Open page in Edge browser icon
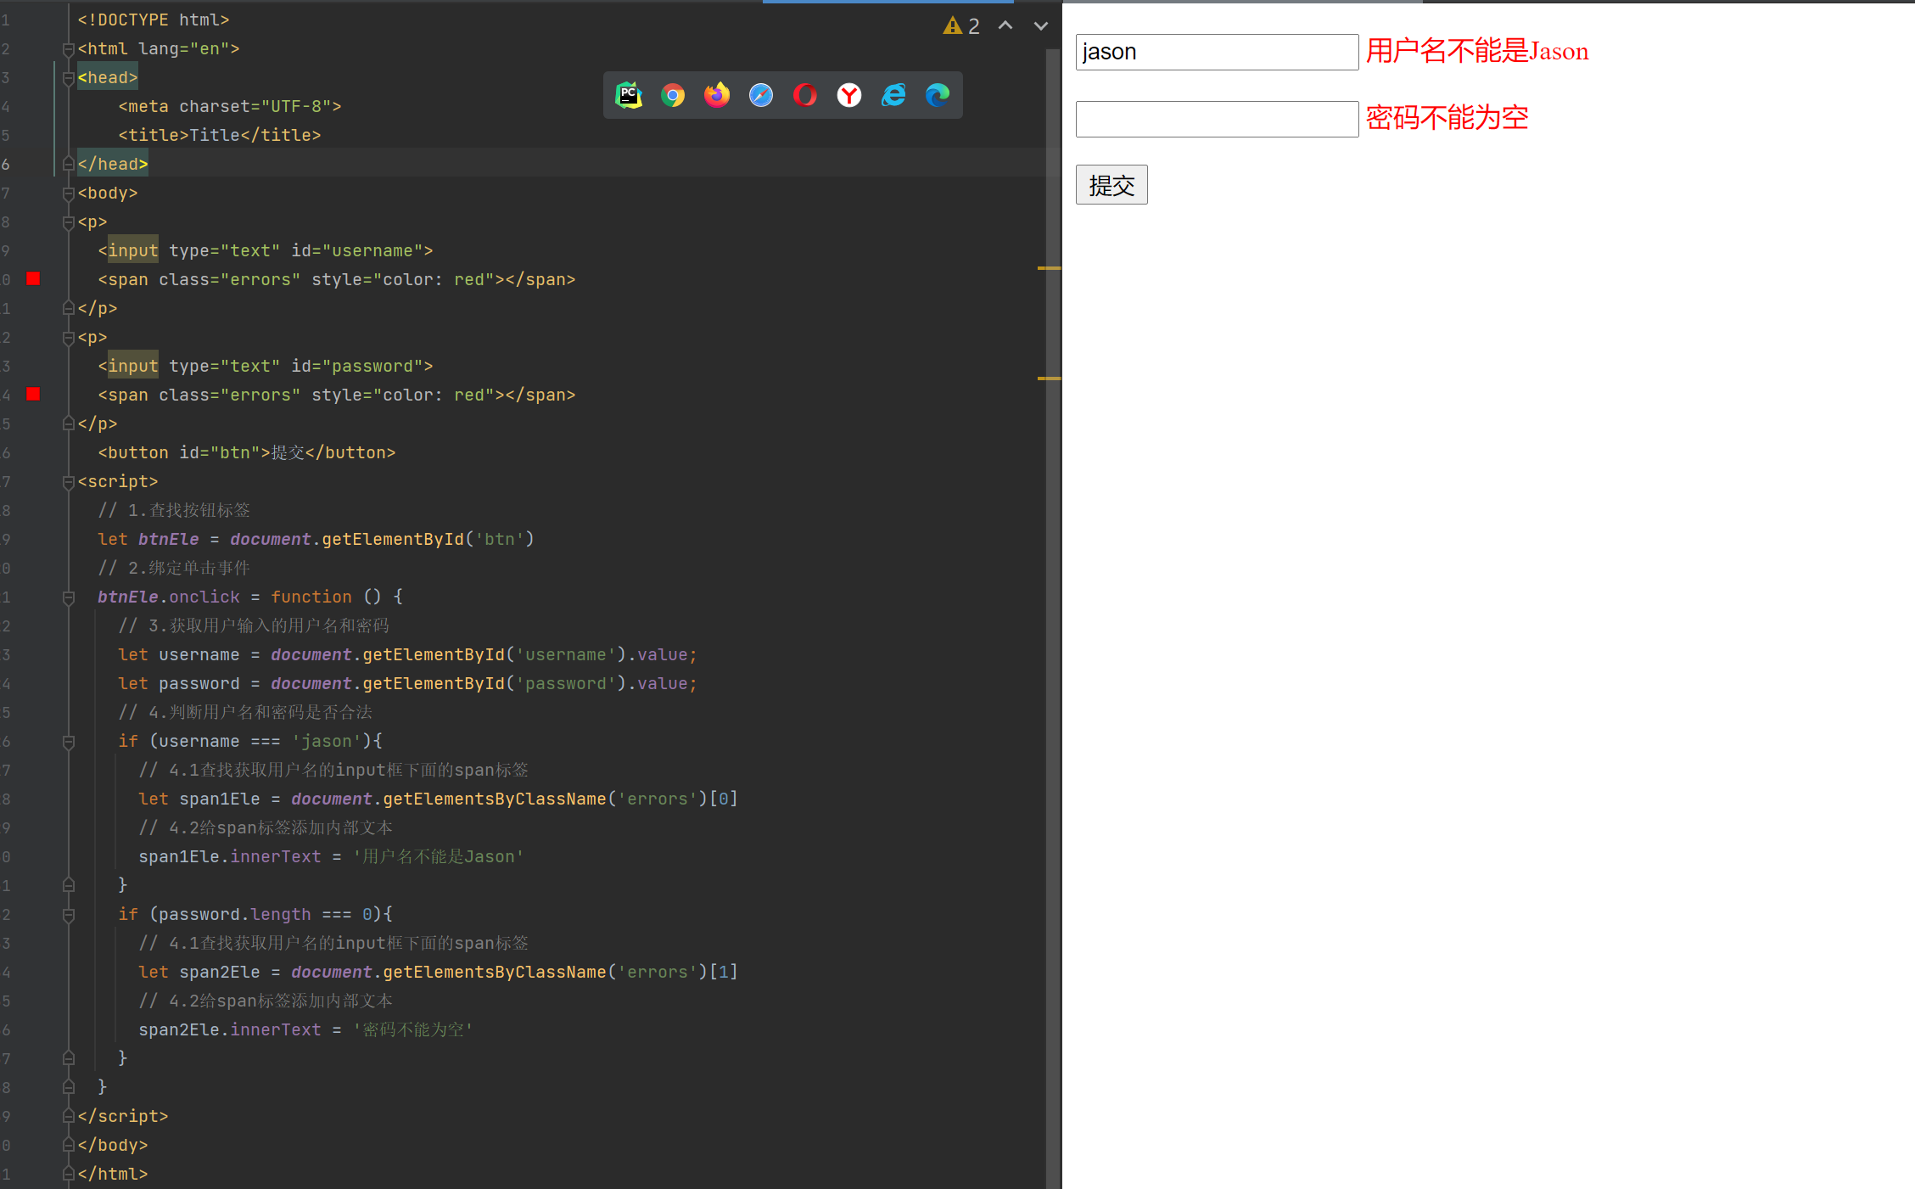 pos(938,95)
